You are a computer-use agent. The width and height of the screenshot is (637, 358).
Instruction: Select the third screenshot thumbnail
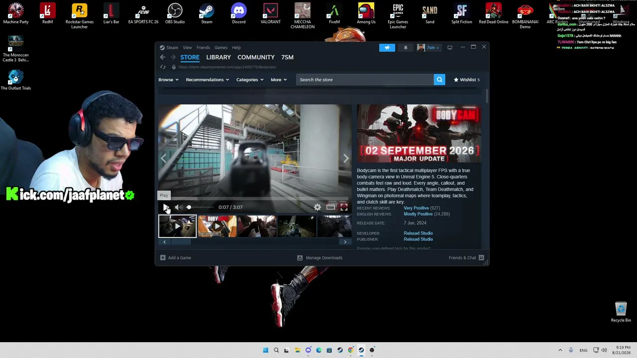click(257, 226)
